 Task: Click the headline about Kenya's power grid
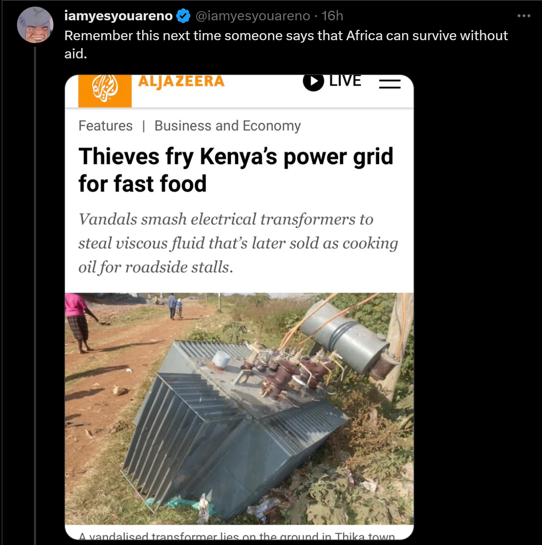pyautogui.click(x=236, y=170)
